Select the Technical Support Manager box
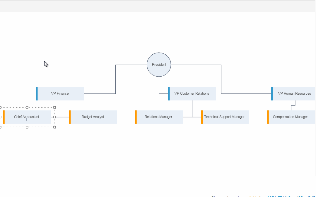The image size is (316, 197). pos(225,117)
